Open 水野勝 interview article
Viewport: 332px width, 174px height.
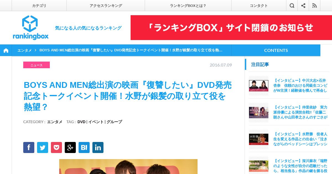coord(300,139)
